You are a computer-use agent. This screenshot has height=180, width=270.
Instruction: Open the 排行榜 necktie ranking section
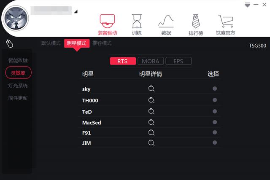[x=196, y=24]
